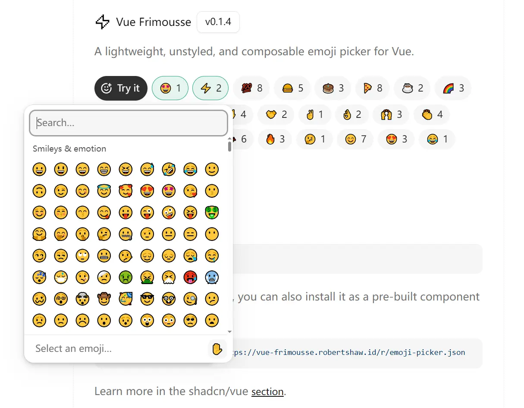
Task: Add a reaction with the pizza button
Action: (x=372, y=88)
